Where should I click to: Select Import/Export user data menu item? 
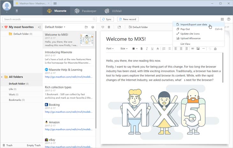[199, 24]
